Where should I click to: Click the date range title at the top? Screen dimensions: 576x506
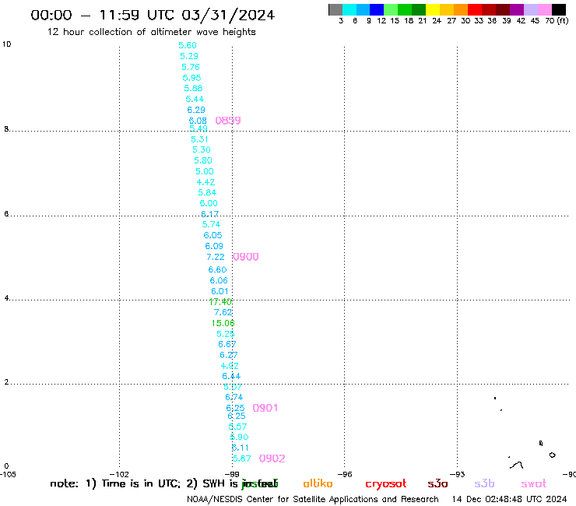[153, 15]
